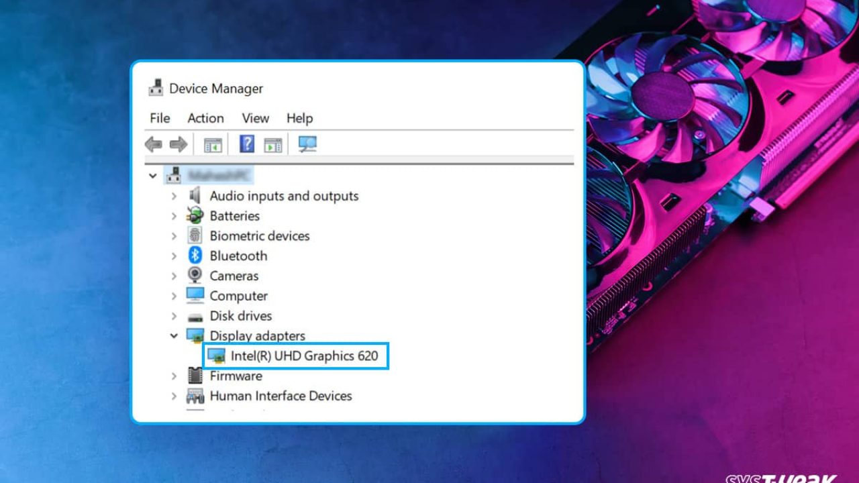The height and width of the screenshot is (483, 859).
Task: Click the Forward arrow toolbar icon
Action: tap(178, 144)
